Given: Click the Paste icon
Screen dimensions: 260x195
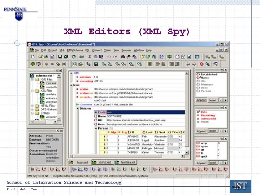Looking at the screenshot, I should point(101,57).
